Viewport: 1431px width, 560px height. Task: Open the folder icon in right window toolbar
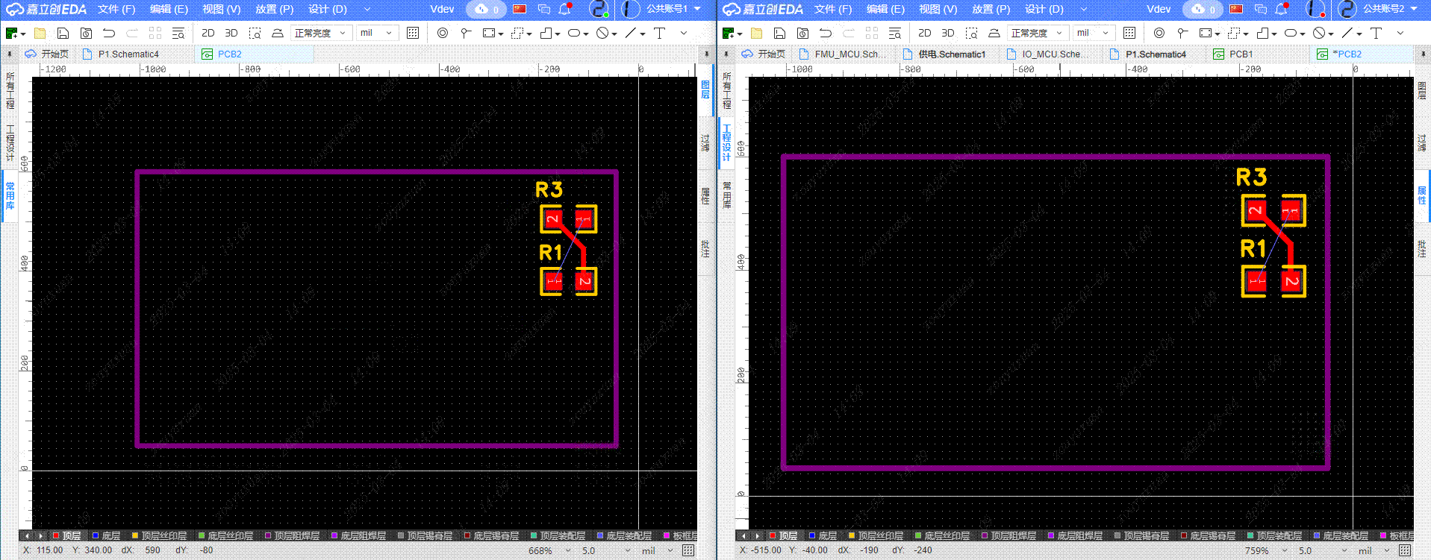pyautogui.click(x=756, y=33)
